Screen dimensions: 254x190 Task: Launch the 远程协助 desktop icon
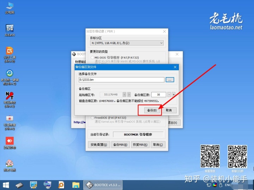tap(10, 143)
